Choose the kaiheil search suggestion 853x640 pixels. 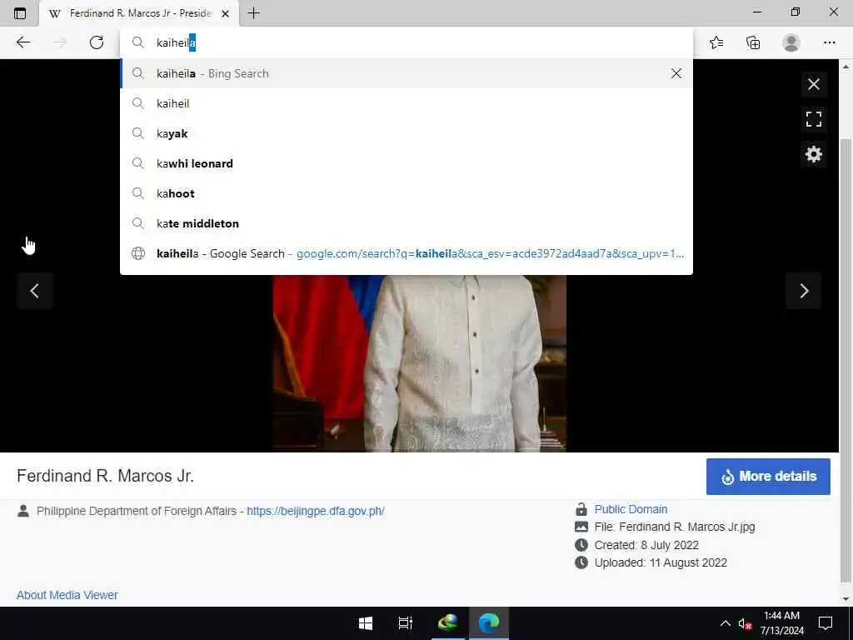pos(406,103)
